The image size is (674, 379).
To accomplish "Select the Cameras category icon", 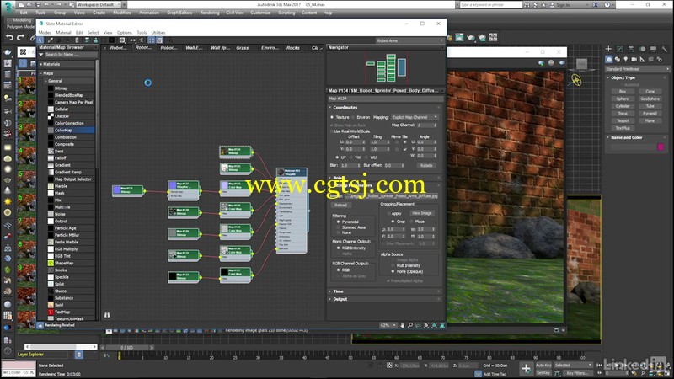I will point(634,59).
